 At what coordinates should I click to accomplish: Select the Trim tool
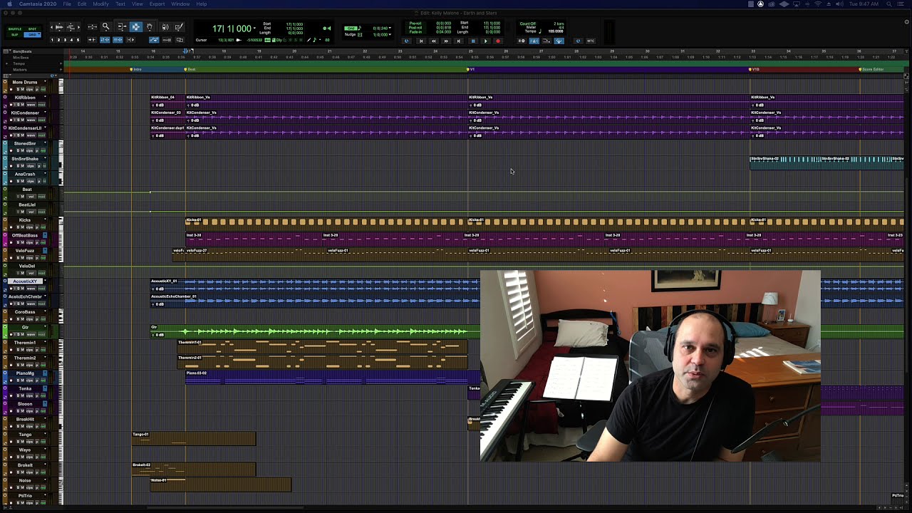coord(122,27)
